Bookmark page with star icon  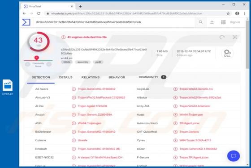pos(228,13)
